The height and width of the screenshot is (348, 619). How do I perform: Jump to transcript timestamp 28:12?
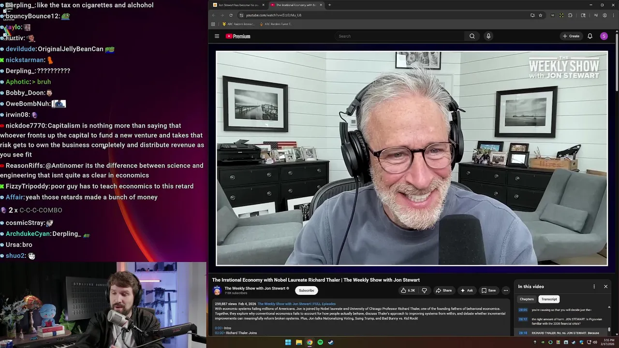pyautogui.click(x=523, y=319)
